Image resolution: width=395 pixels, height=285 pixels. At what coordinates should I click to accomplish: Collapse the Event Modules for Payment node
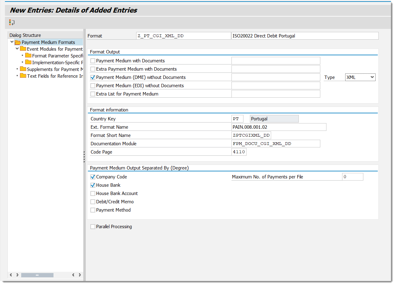(17, 49)
